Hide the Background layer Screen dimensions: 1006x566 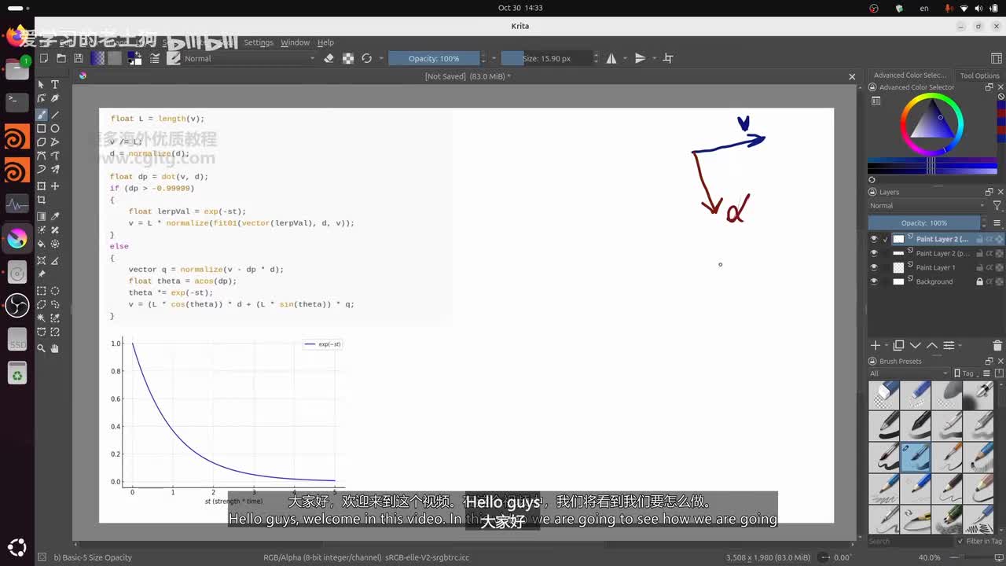pyautogui.click(x=874, y=281)
